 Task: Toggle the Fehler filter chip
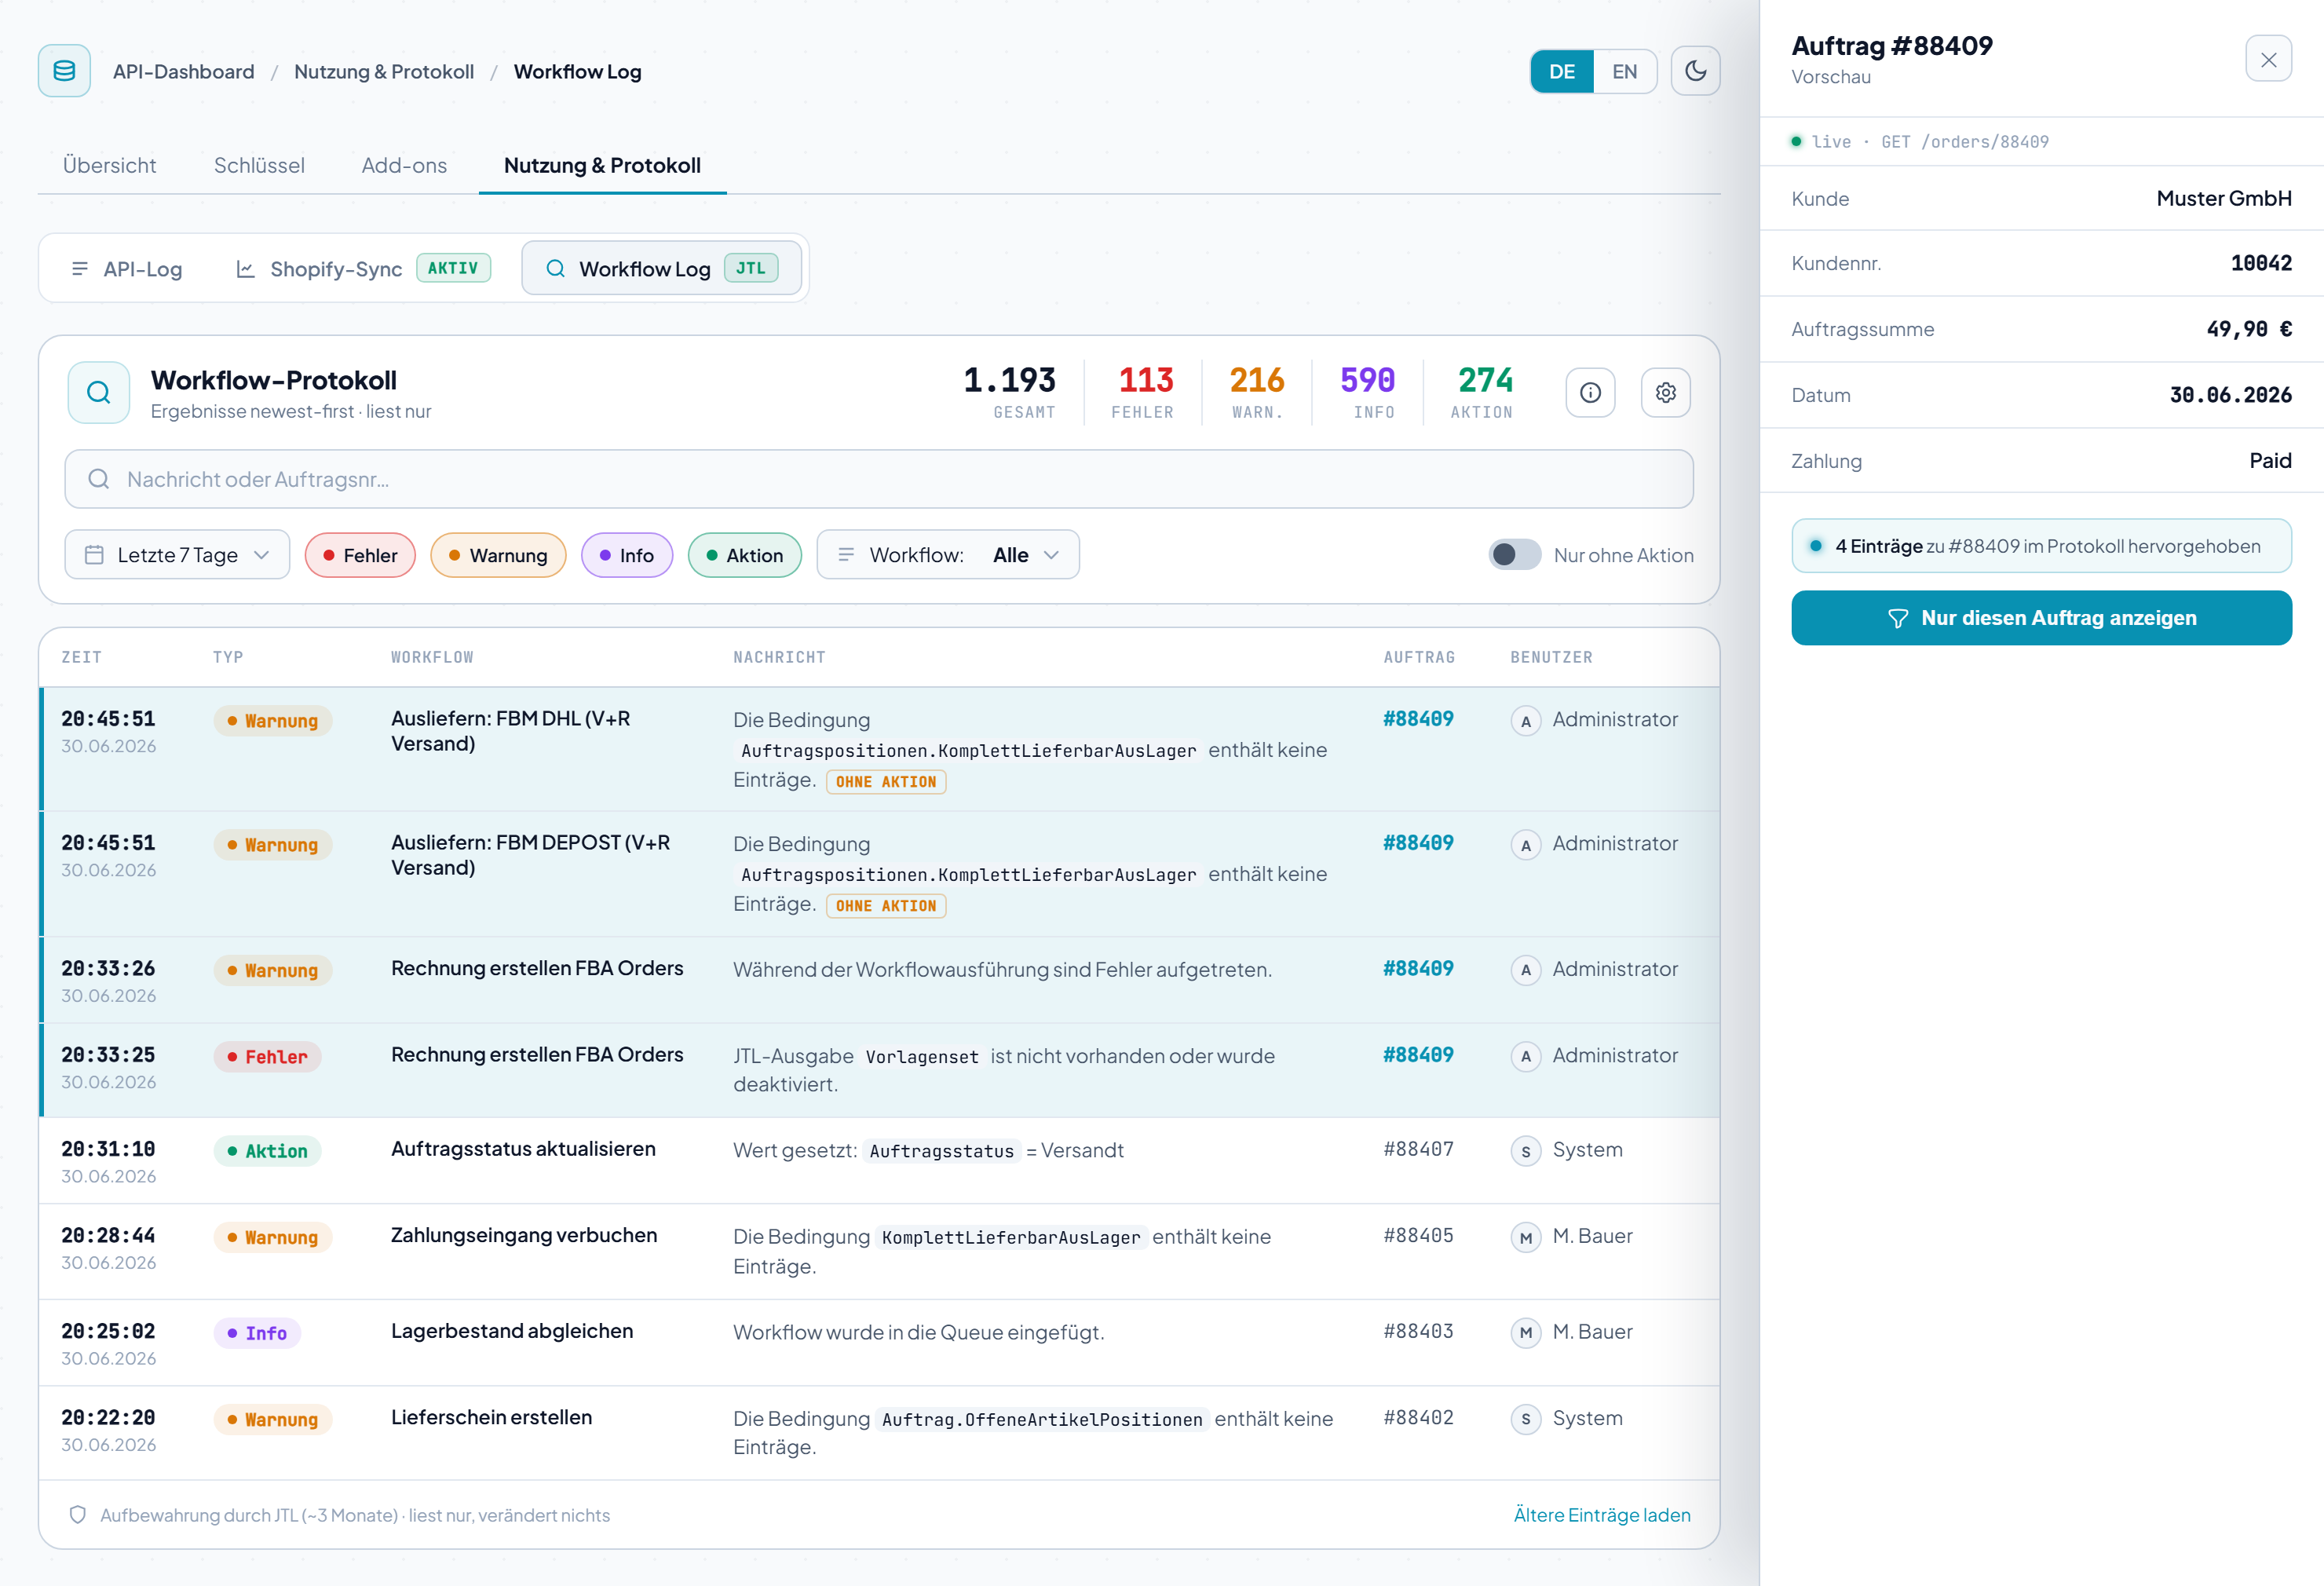(x=359, y=555)
